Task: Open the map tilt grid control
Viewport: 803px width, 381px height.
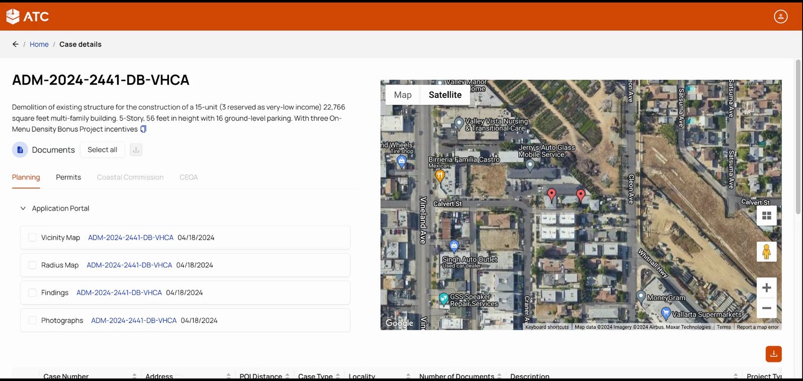Action: 766,215
